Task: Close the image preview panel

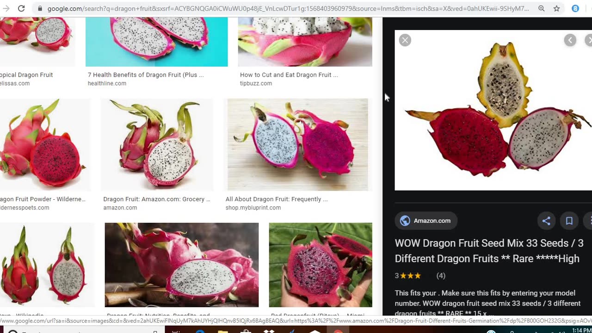Action: point(405,40)
